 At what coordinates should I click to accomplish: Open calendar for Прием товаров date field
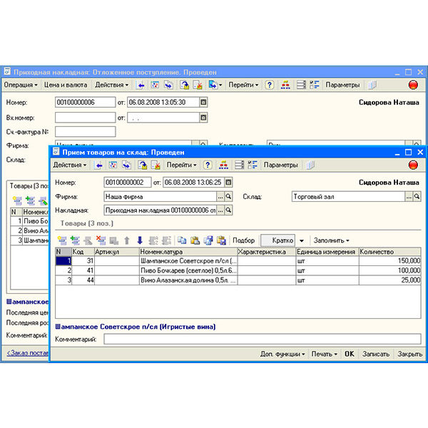[x=229, y=182]
